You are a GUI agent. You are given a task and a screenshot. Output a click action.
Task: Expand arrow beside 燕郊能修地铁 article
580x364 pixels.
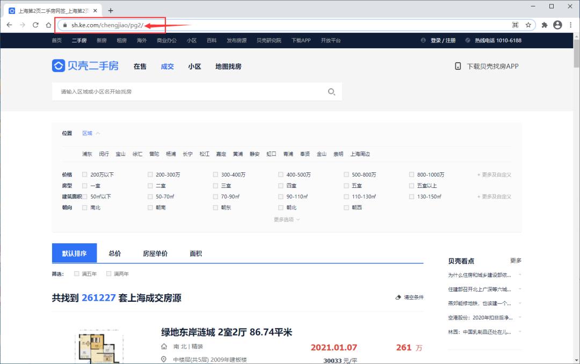520,303
